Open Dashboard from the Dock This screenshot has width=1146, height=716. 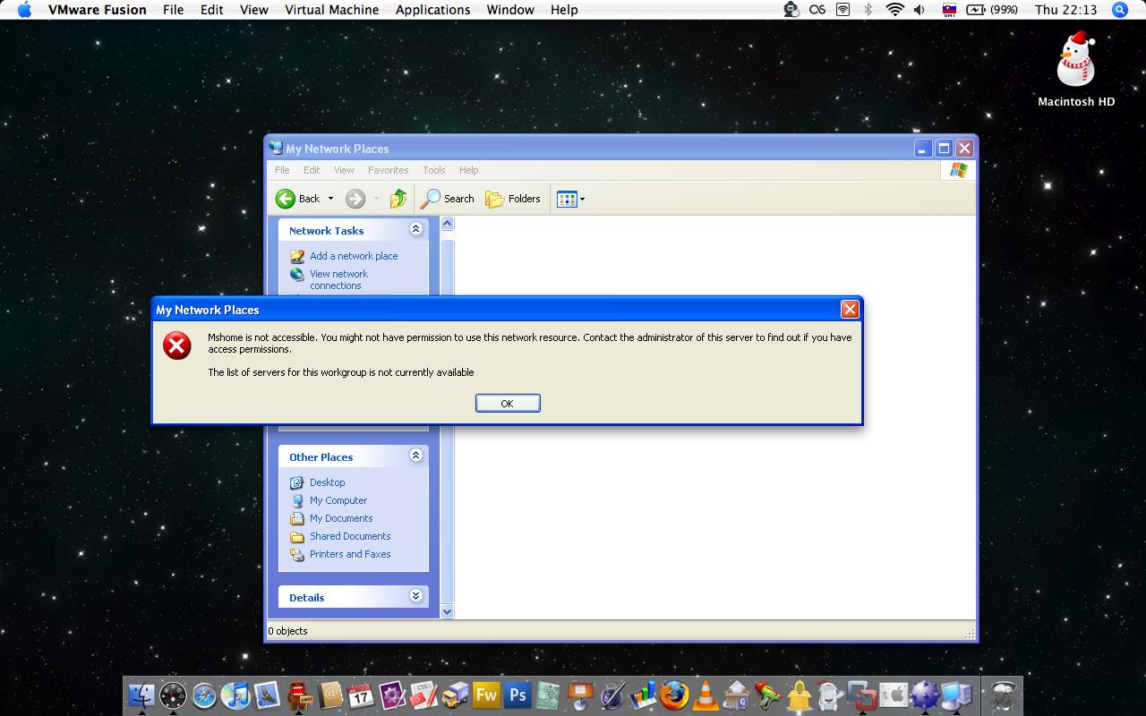[x=173, y=695]
